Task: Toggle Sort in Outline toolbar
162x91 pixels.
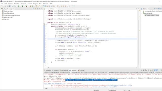Action: 157,9
